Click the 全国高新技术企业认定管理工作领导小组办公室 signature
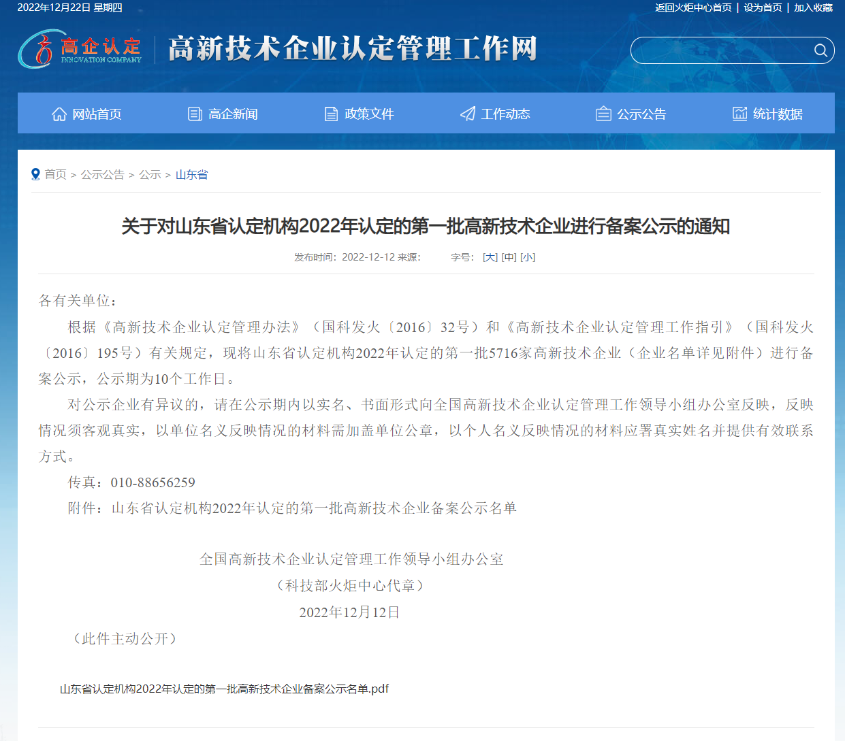This screenshot has width=845, height=741. coord(351,559)
